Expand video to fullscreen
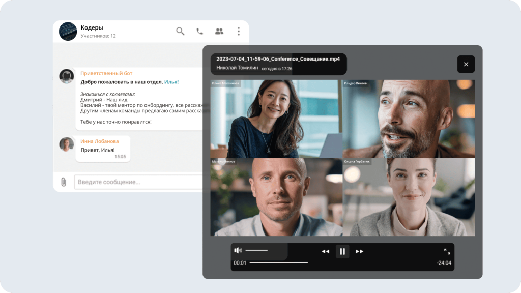 tap(446, 251)
